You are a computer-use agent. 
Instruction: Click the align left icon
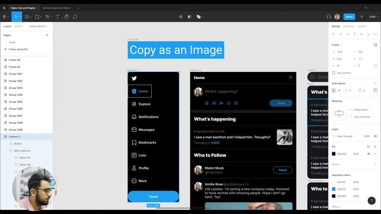click(x=333, y=34)
